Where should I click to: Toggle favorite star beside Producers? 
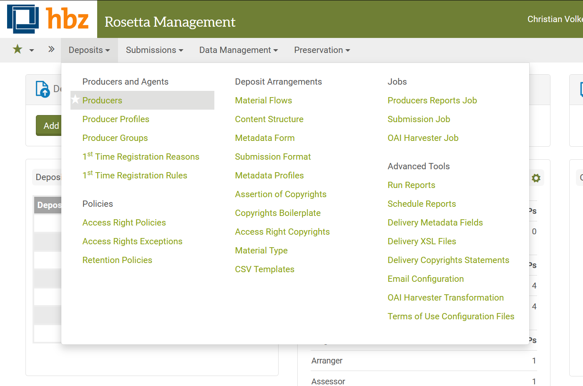[75, 100]
